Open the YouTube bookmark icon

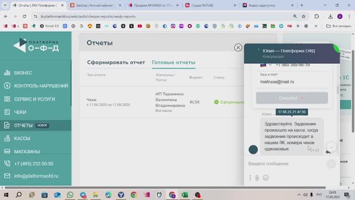coord(140,26)
